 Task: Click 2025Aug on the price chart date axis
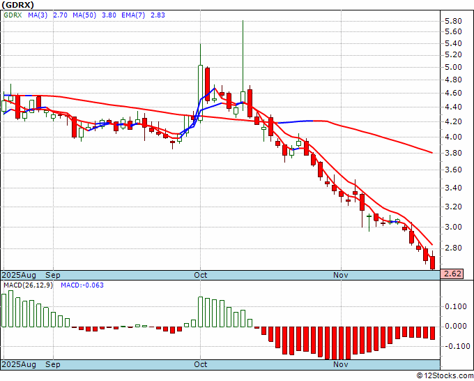click(19, 275)
